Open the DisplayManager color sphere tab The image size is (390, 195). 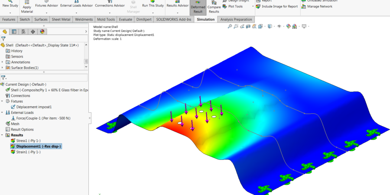[42, 32]
